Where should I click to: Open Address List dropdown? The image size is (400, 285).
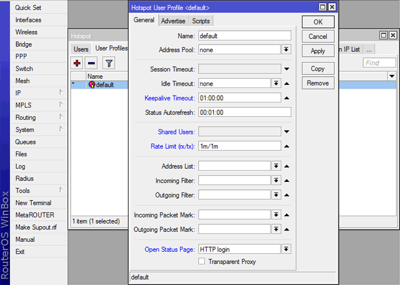[x=276, y=166]
